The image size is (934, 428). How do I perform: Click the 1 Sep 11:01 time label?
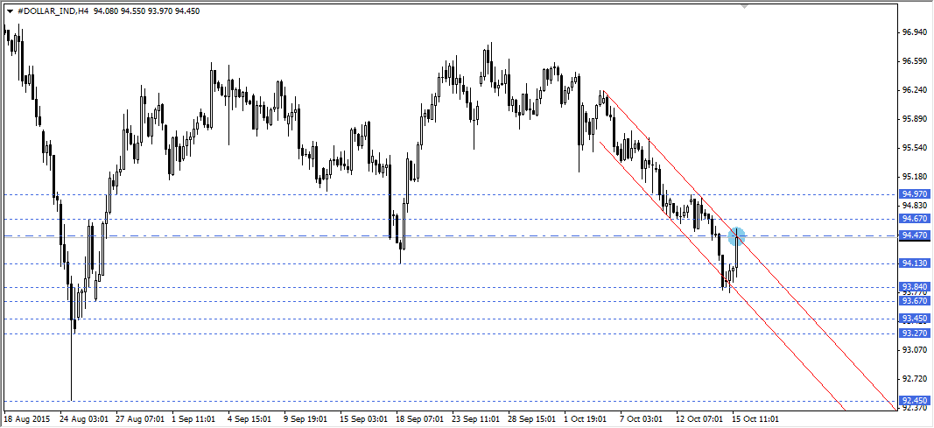[x=196, y=419]
